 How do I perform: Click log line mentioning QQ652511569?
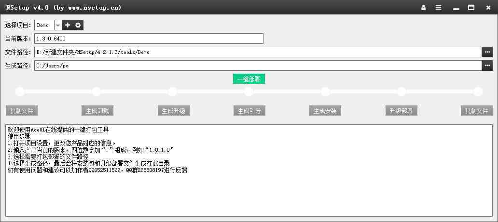coord(97,170)
